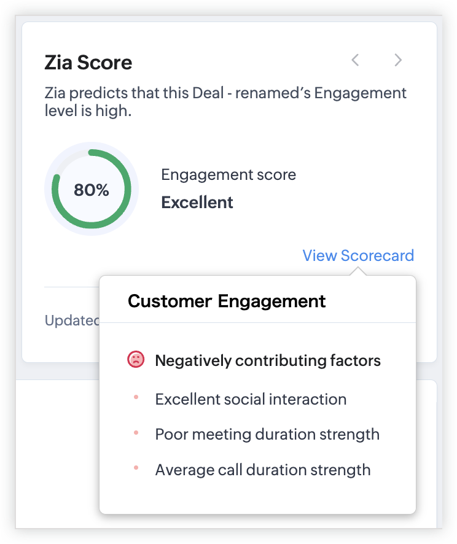Click the Engagement score label
Screen dimensions: 457x544
228,174
